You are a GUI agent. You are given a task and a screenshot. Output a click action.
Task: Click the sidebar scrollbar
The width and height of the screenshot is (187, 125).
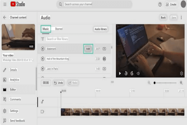pos(36,79)
